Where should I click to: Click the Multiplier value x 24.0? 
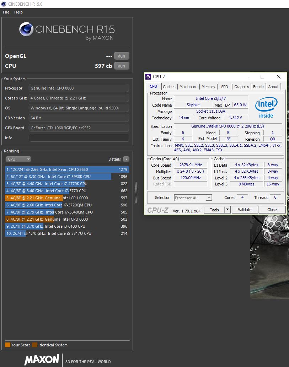(x=191, y=171)
